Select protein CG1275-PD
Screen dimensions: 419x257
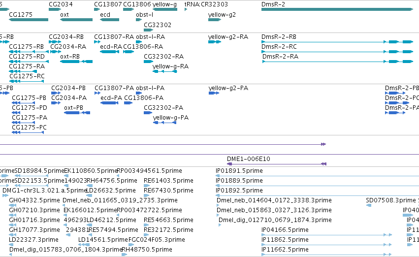pos(16,113)
